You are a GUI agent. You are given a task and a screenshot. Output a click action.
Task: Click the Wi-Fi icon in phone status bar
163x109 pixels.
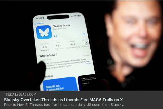(75, 16)
